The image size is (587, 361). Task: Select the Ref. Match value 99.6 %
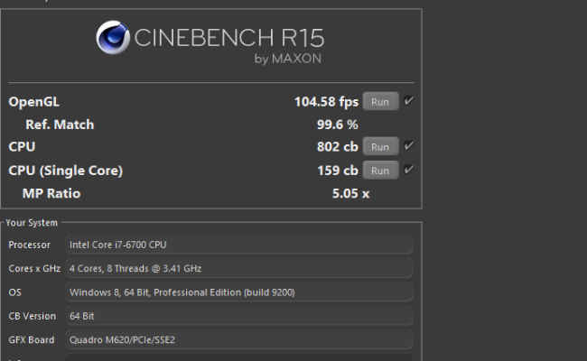[x=338, y=125]
